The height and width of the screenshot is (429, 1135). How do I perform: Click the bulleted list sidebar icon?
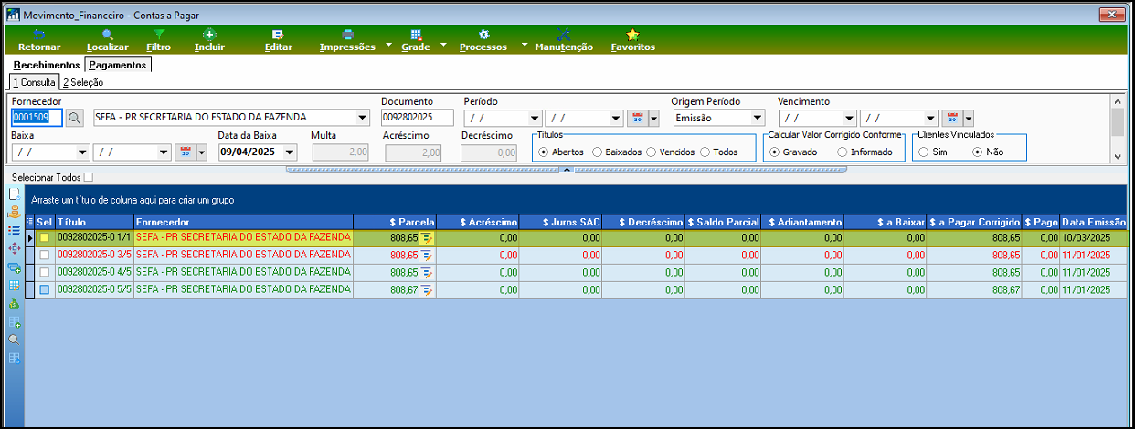click(x=14, y=231)
